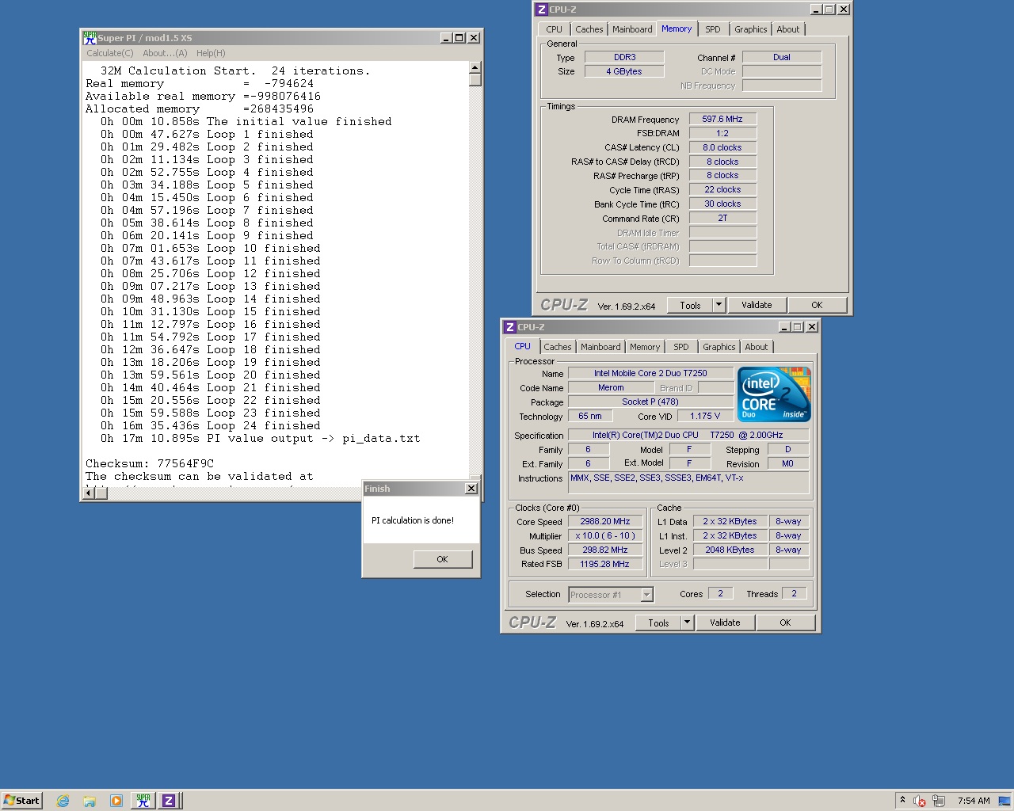Click OK in lower CPU-Z window
Screen dimensions: 1014x811
coord(785,623)
